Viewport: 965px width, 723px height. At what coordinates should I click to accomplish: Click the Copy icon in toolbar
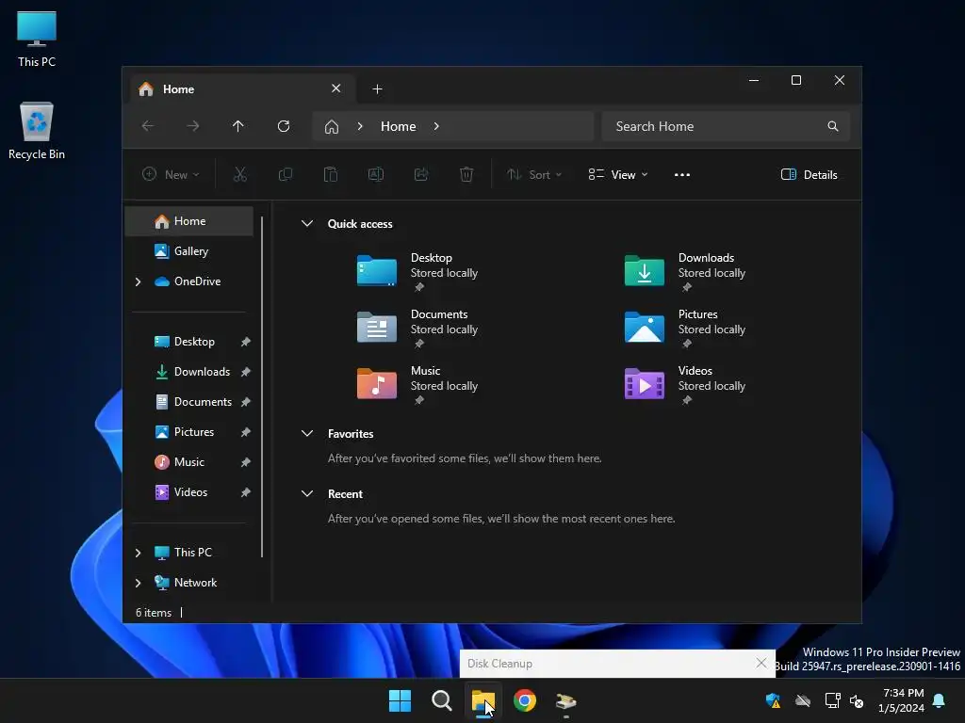pyautogui.click(x=285, y=174)
